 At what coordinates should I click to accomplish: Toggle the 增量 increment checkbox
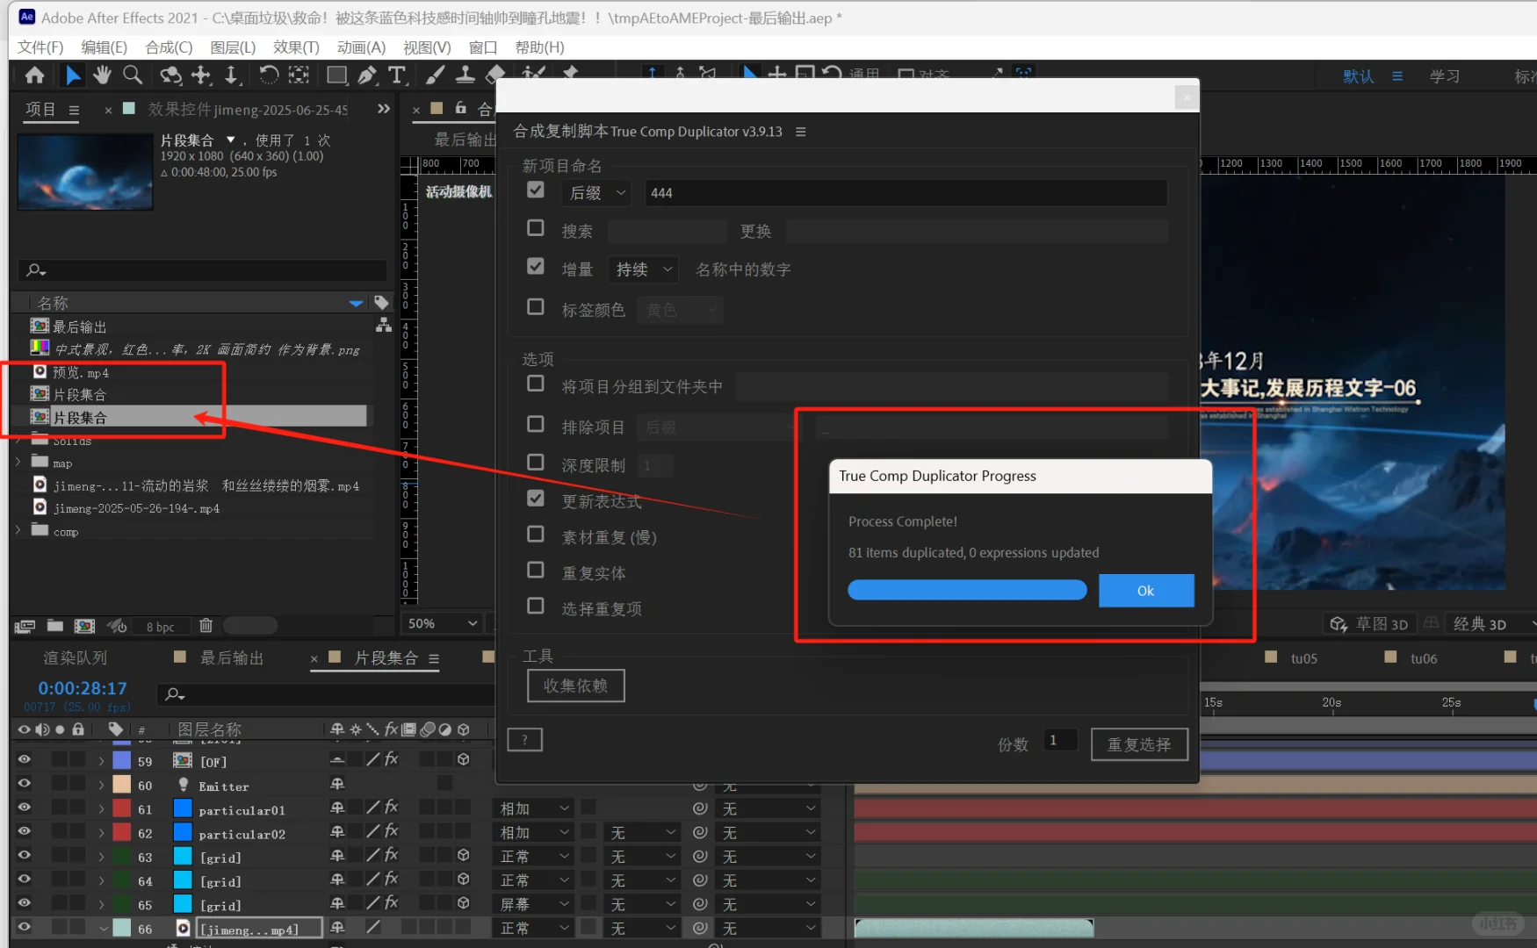click(535, 267)
